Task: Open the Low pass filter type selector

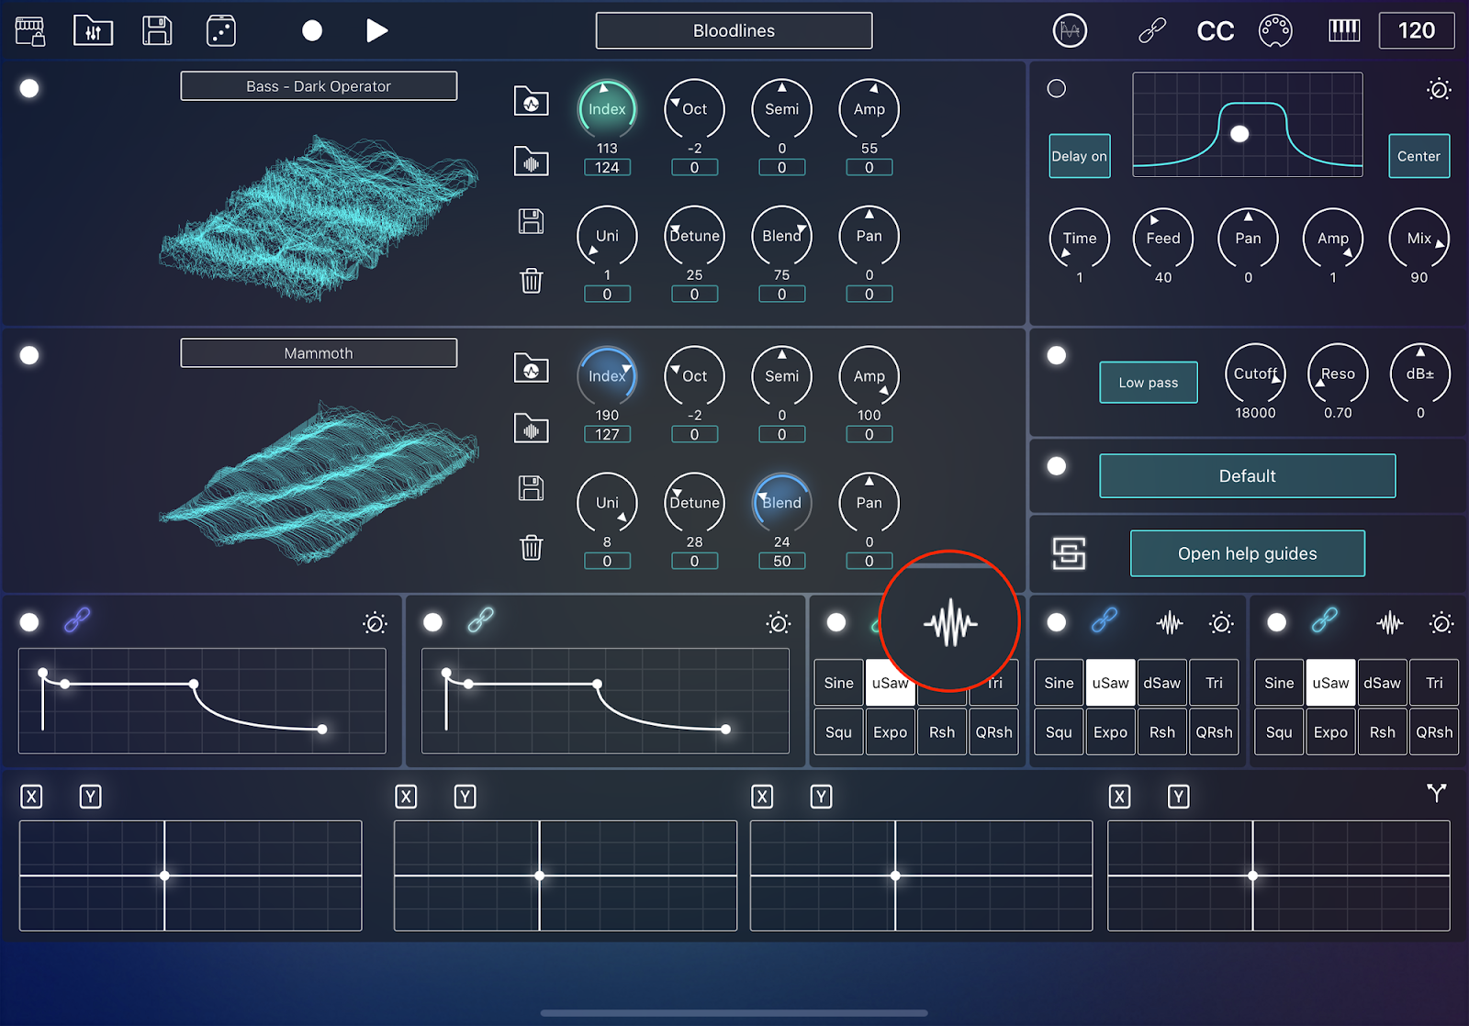Action: [x=1148, y=382]
